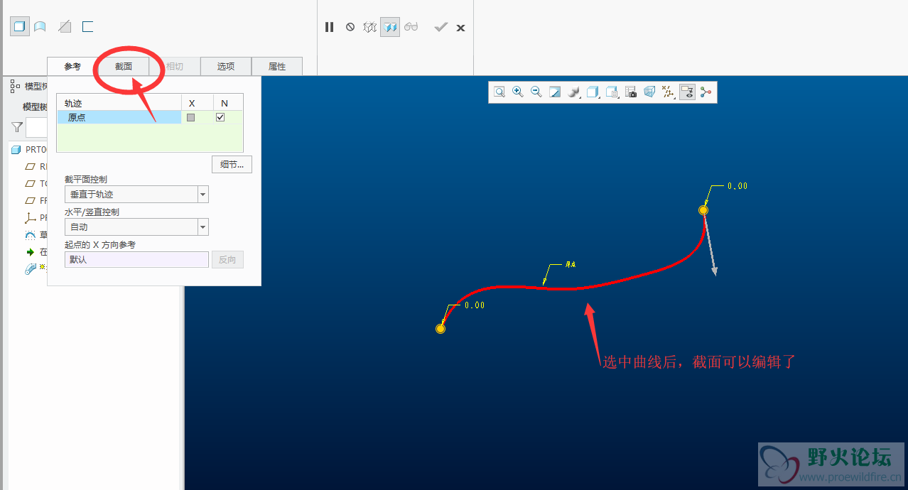Select the F datum plane tree item
The image size is (908, 490).
35,200
